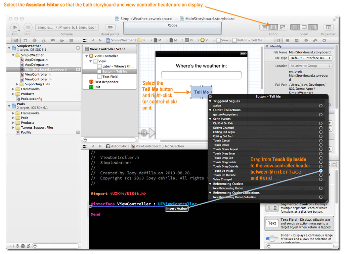This screenshot has width=344, height=254.
Task: Show the Size inspector
Action: [315, 40]
